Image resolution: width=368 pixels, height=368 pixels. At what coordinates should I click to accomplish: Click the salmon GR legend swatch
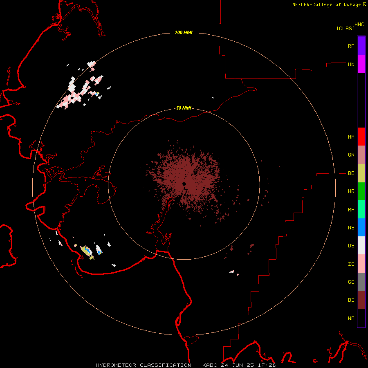361,155
